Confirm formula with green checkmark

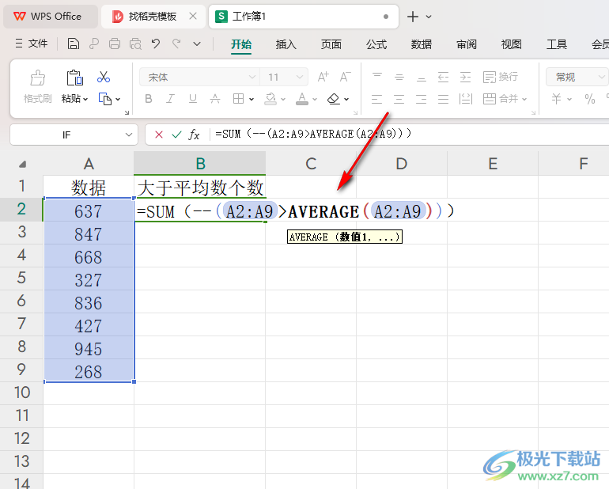coord(176,135)
